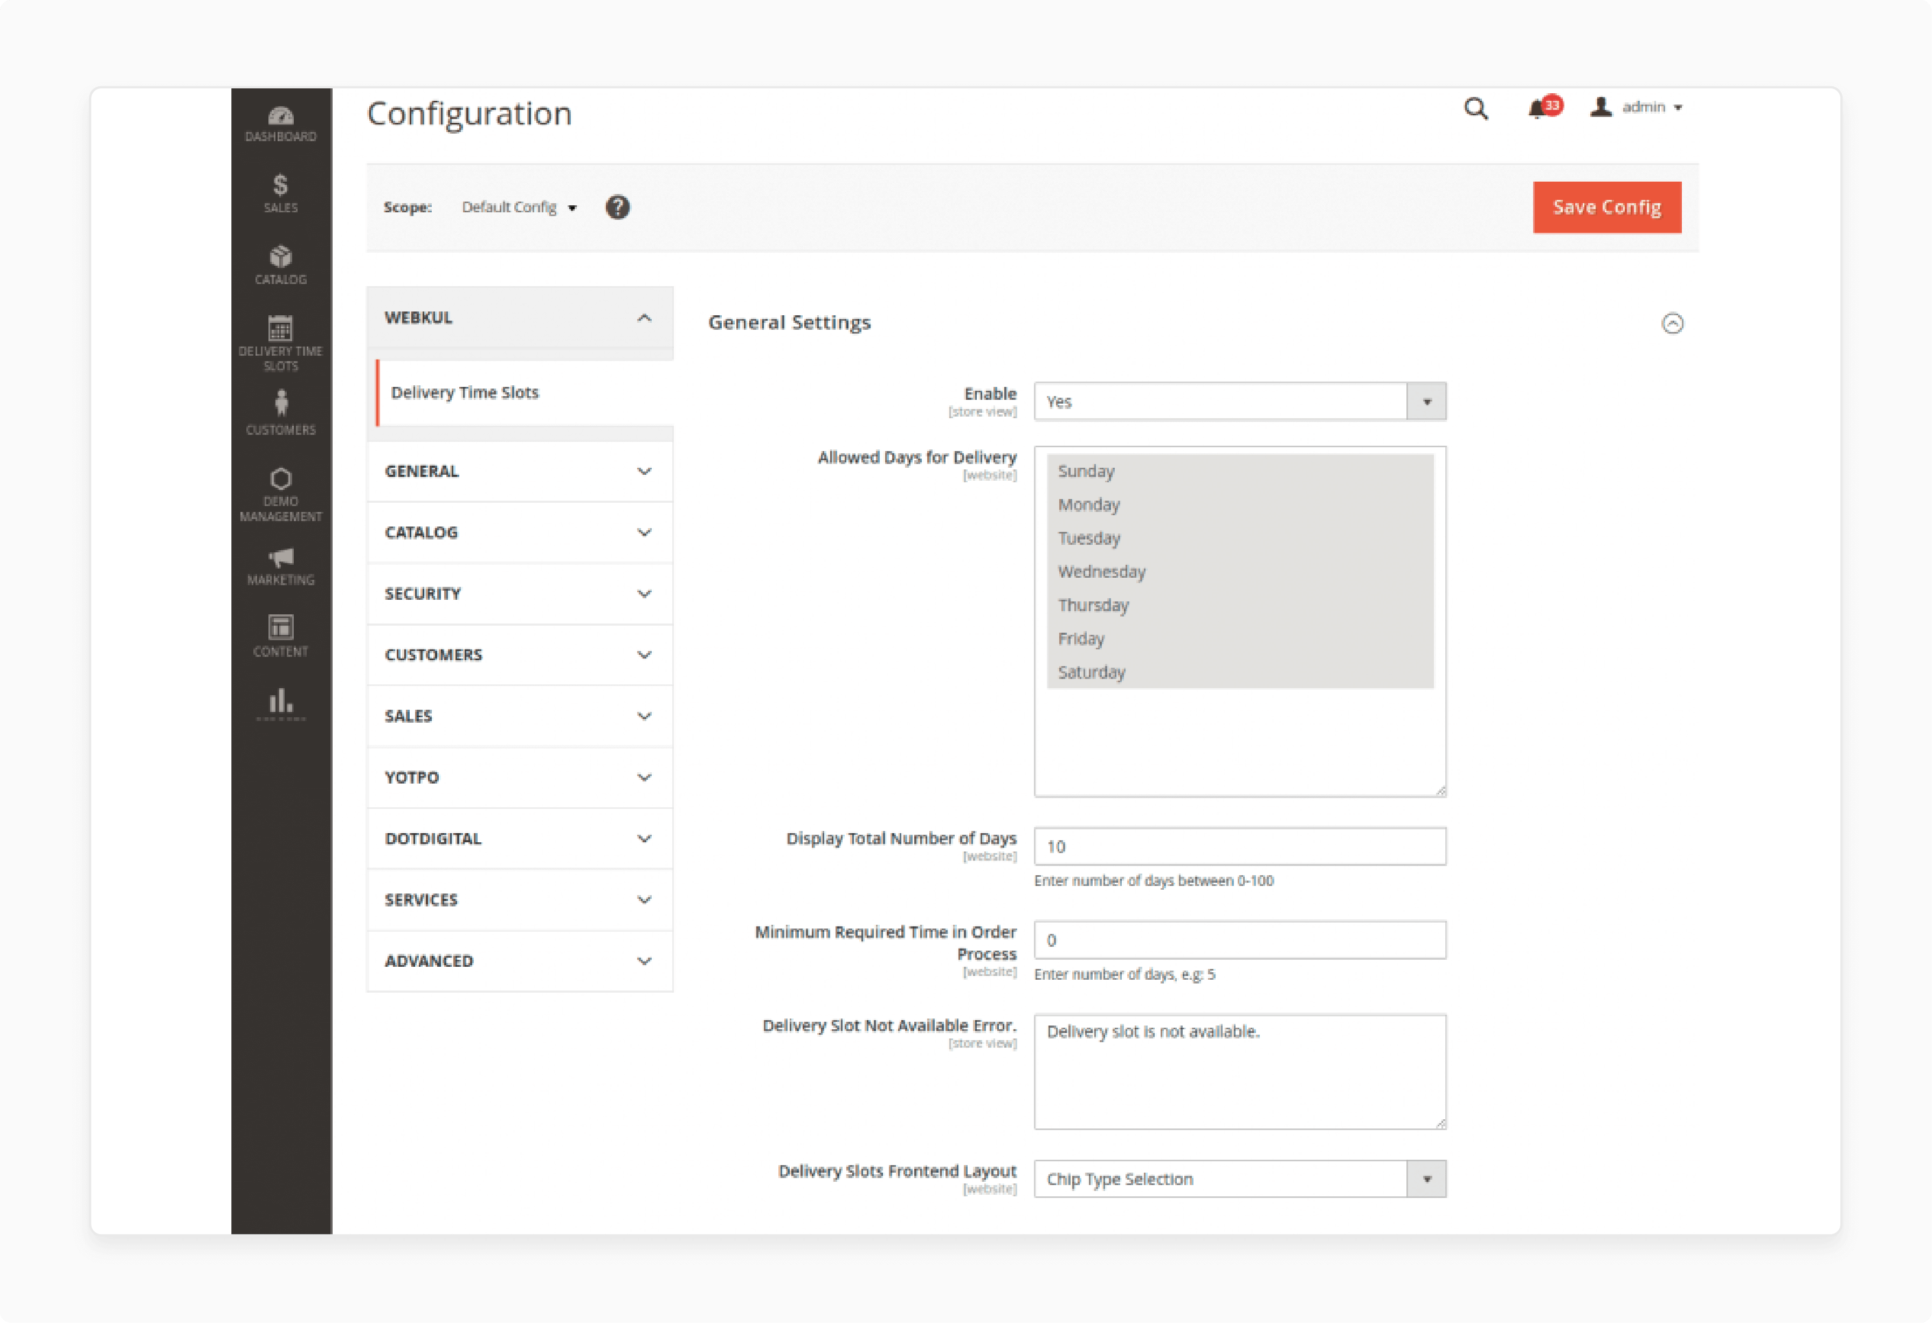Open the admin account dropdown
Screen dimensions: 1932x1323
pos(1637,107)
